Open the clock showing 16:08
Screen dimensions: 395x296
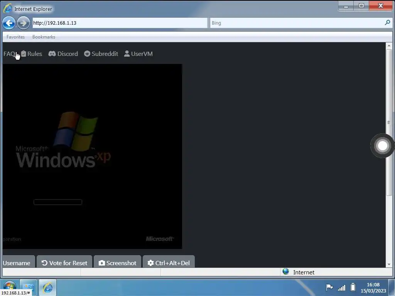click(x=373, y=288)
